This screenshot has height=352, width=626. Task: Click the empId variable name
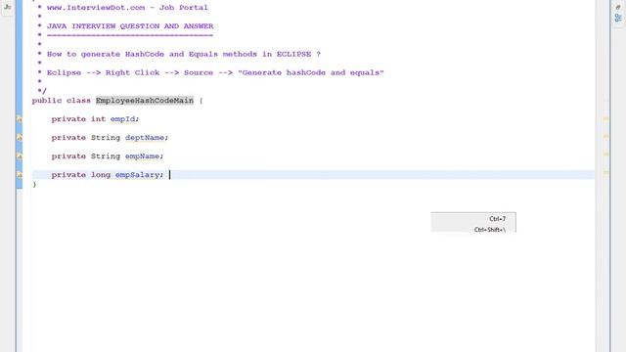click(x=122, y=119)
